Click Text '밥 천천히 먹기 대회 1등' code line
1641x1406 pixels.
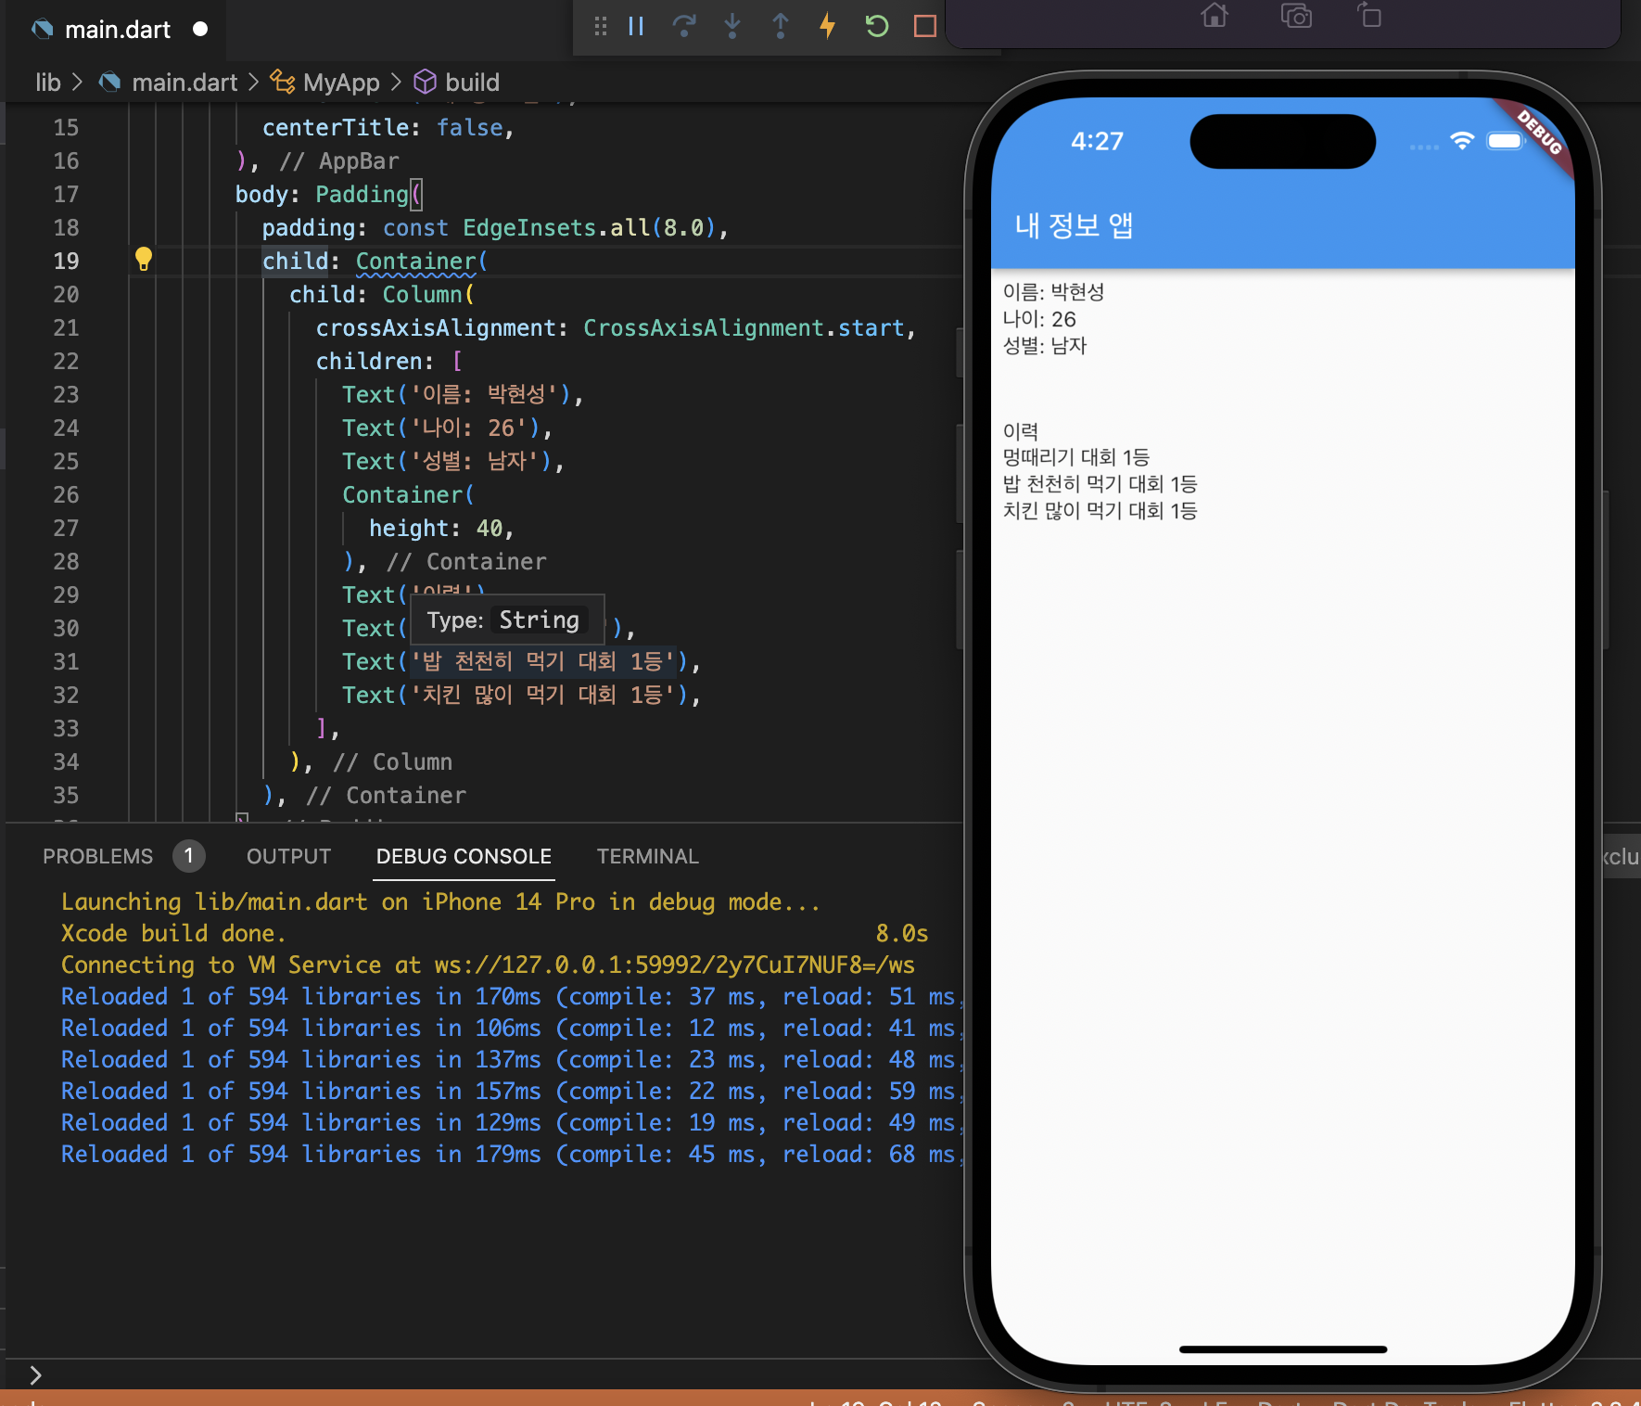[521, 661]
